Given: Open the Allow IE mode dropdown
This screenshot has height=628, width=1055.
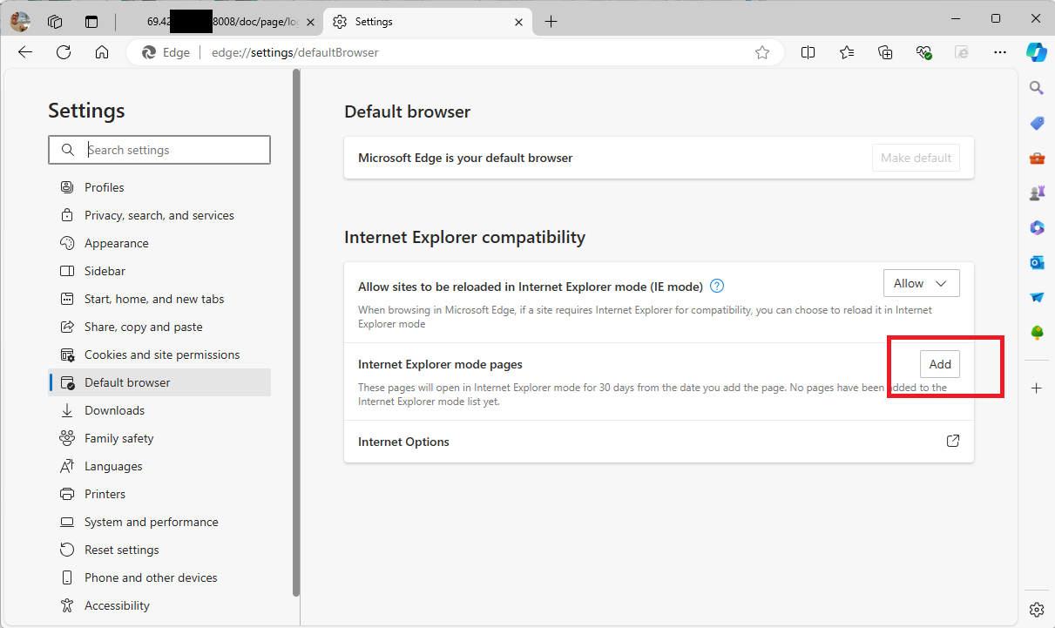Looking at the screenshot, I should click(922, 283).
